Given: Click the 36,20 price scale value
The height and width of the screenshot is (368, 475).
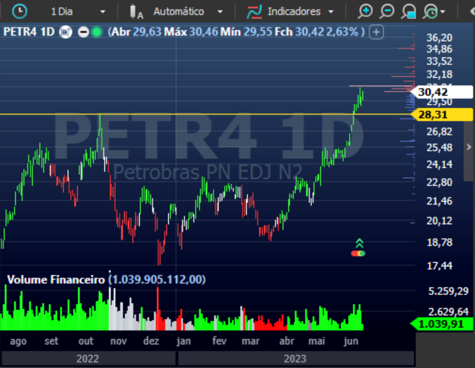Looking at the screenshot, I should pyautogui.click(x=439, y=38).
